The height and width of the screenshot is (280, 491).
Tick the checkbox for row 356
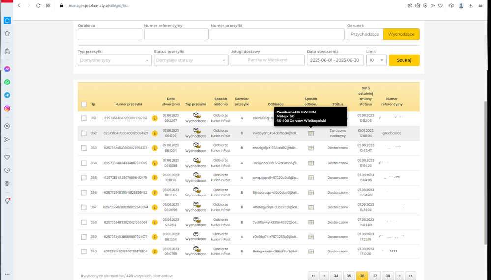coord(84,193)
